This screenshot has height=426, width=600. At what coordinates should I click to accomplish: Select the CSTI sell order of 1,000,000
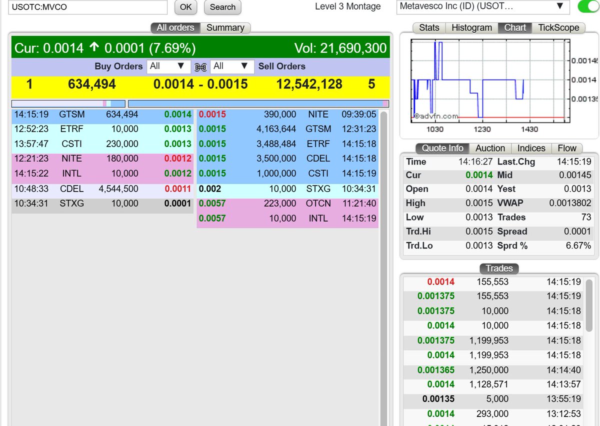[287, 173]
